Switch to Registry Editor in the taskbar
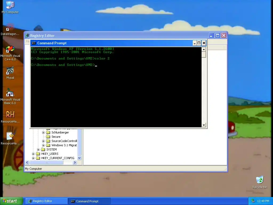Viewport: 273px width, 205px height. pyautogui.click(x=46, y=201)
